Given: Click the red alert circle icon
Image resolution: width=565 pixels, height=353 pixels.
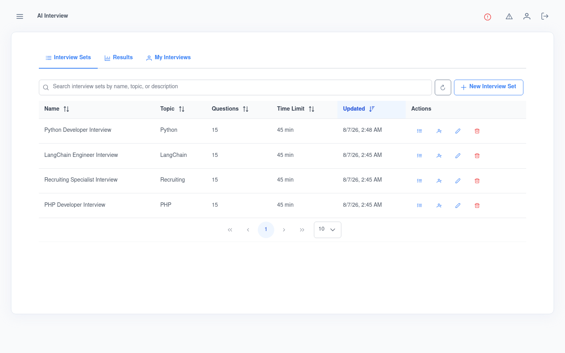Looking at the screenshot, I should [487, 17].
